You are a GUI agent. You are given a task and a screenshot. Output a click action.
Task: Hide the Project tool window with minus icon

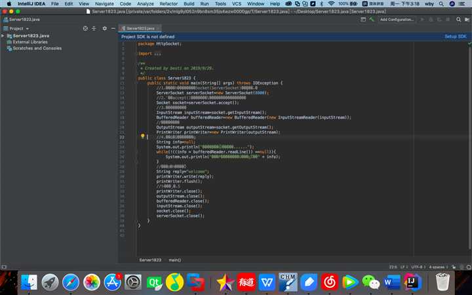(113, 28)
